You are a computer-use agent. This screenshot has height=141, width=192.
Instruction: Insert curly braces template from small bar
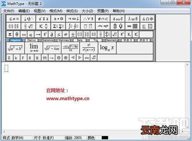(x=94, y=34)
